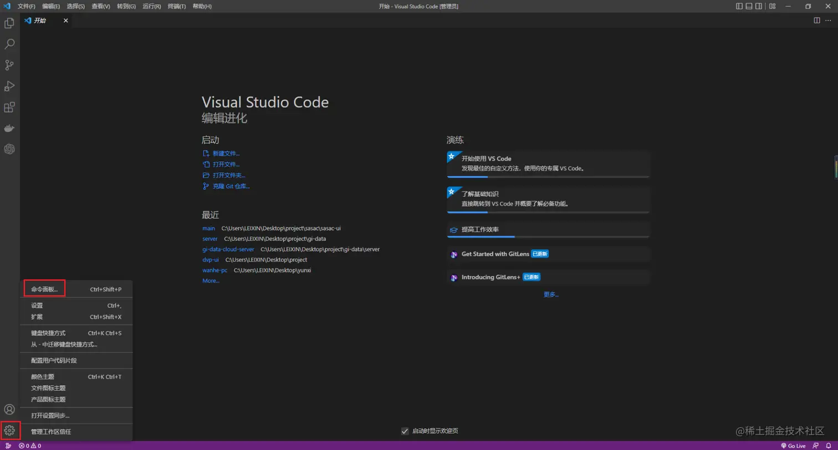Open Source Control view icon
Image resolution: width=838 pixels, height=450 pixels.
[x=9, y=65]
